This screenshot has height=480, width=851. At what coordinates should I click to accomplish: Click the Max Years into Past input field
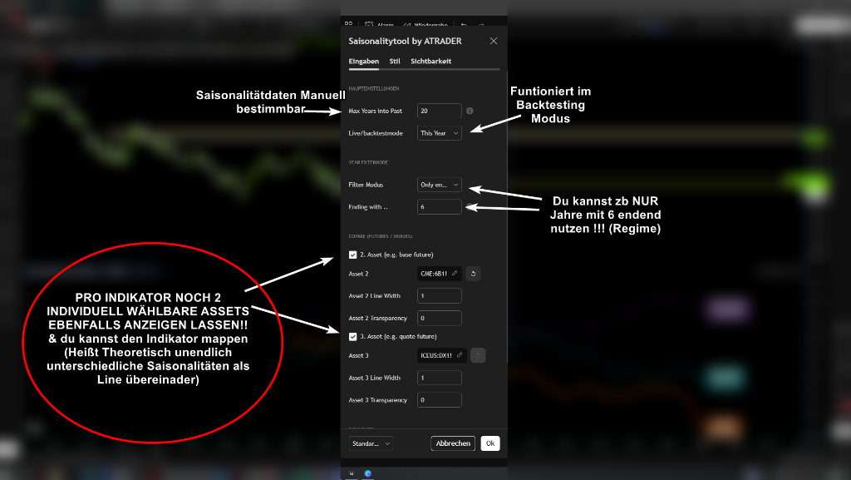[439, 111]
